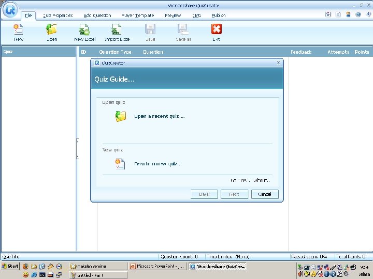Click Total Points: 0 in status bar

pyautogui.click(x=351, y=256)
